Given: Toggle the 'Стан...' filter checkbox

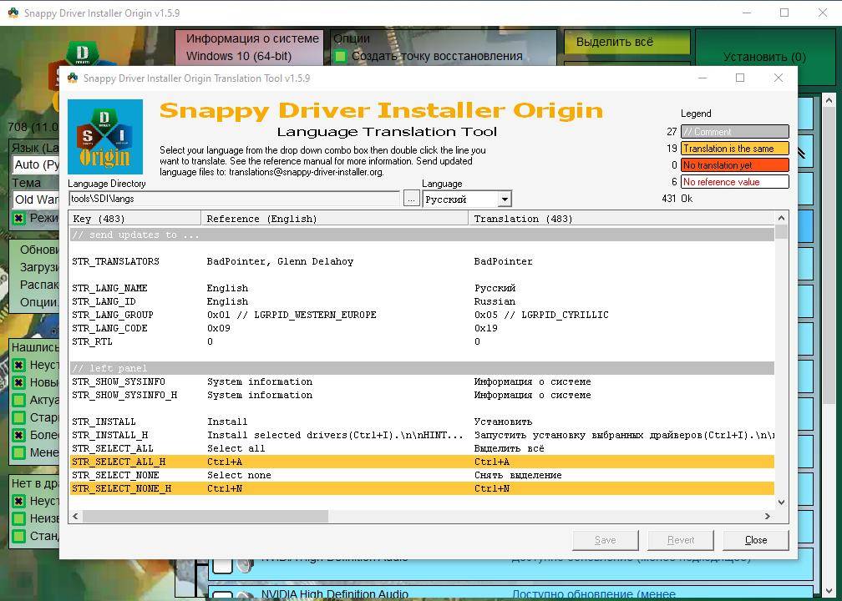Looking at the screenshot, I should [x=18, y=536].
